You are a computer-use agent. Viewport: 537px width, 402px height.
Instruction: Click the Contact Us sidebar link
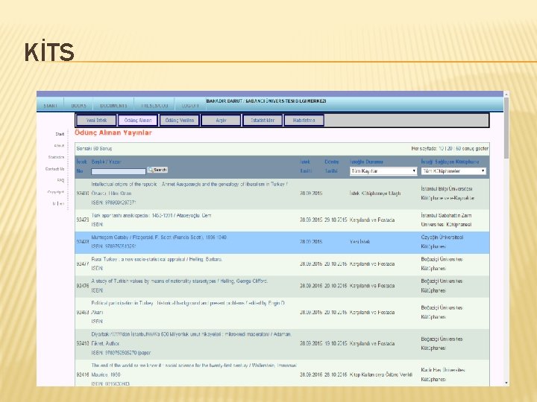[x=54, y=169]
